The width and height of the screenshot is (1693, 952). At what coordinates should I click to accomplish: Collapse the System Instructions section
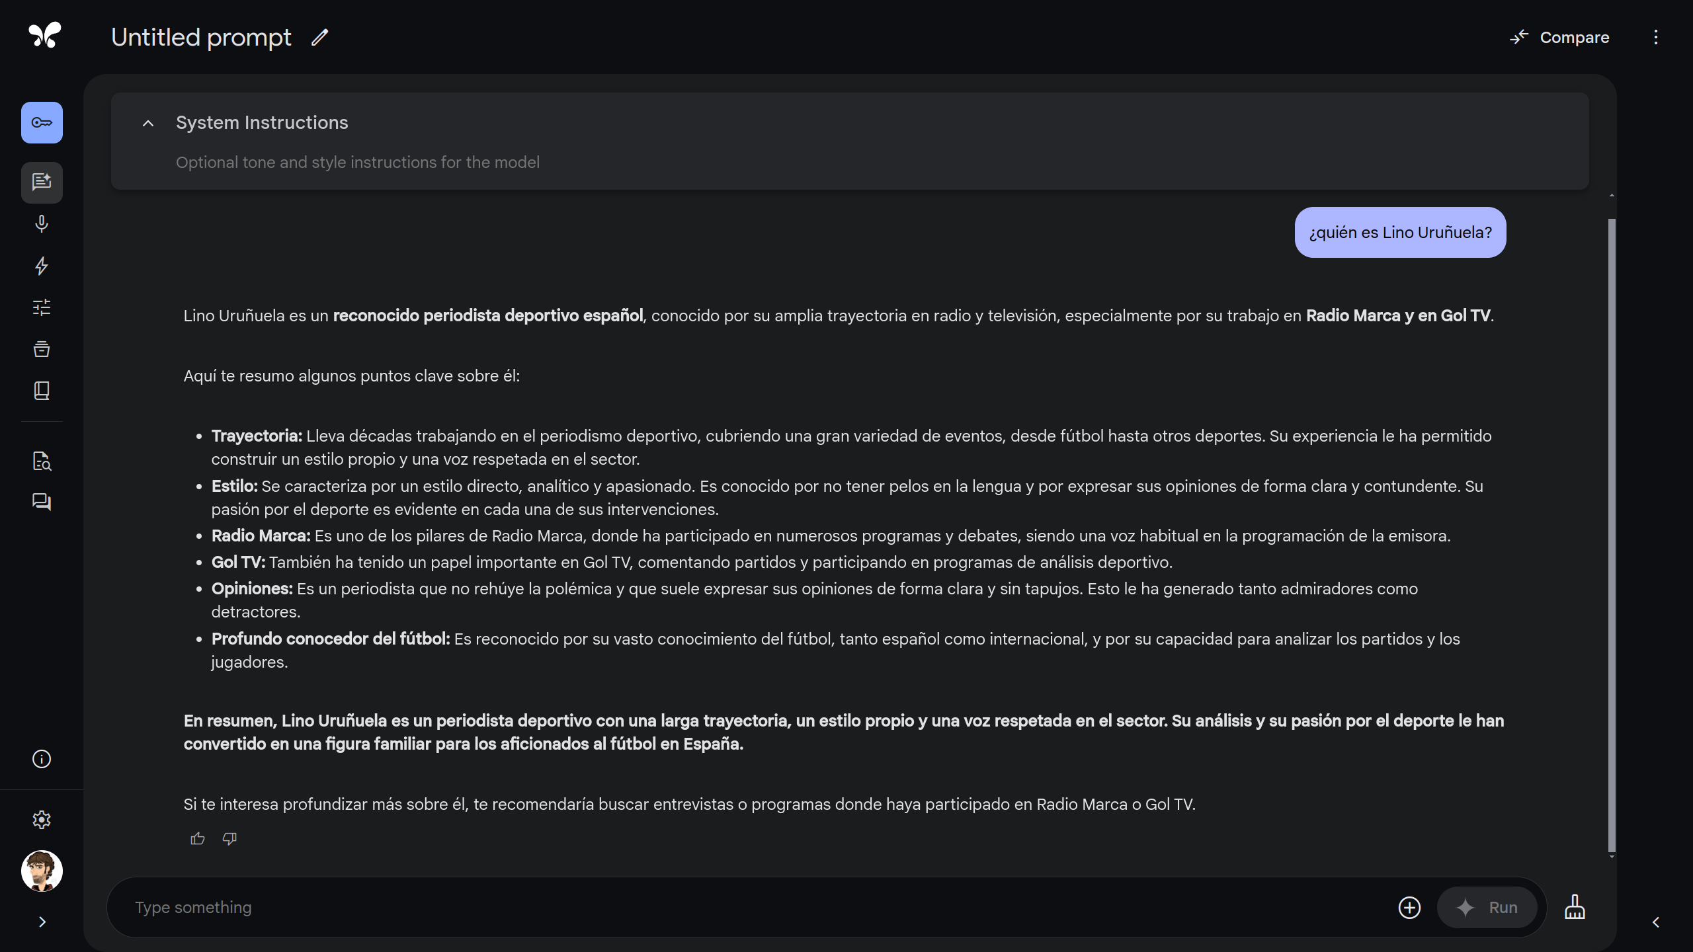(x=148, y=123)
